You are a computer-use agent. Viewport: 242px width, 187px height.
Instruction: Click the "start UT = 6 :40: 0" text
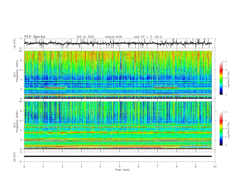148,37
